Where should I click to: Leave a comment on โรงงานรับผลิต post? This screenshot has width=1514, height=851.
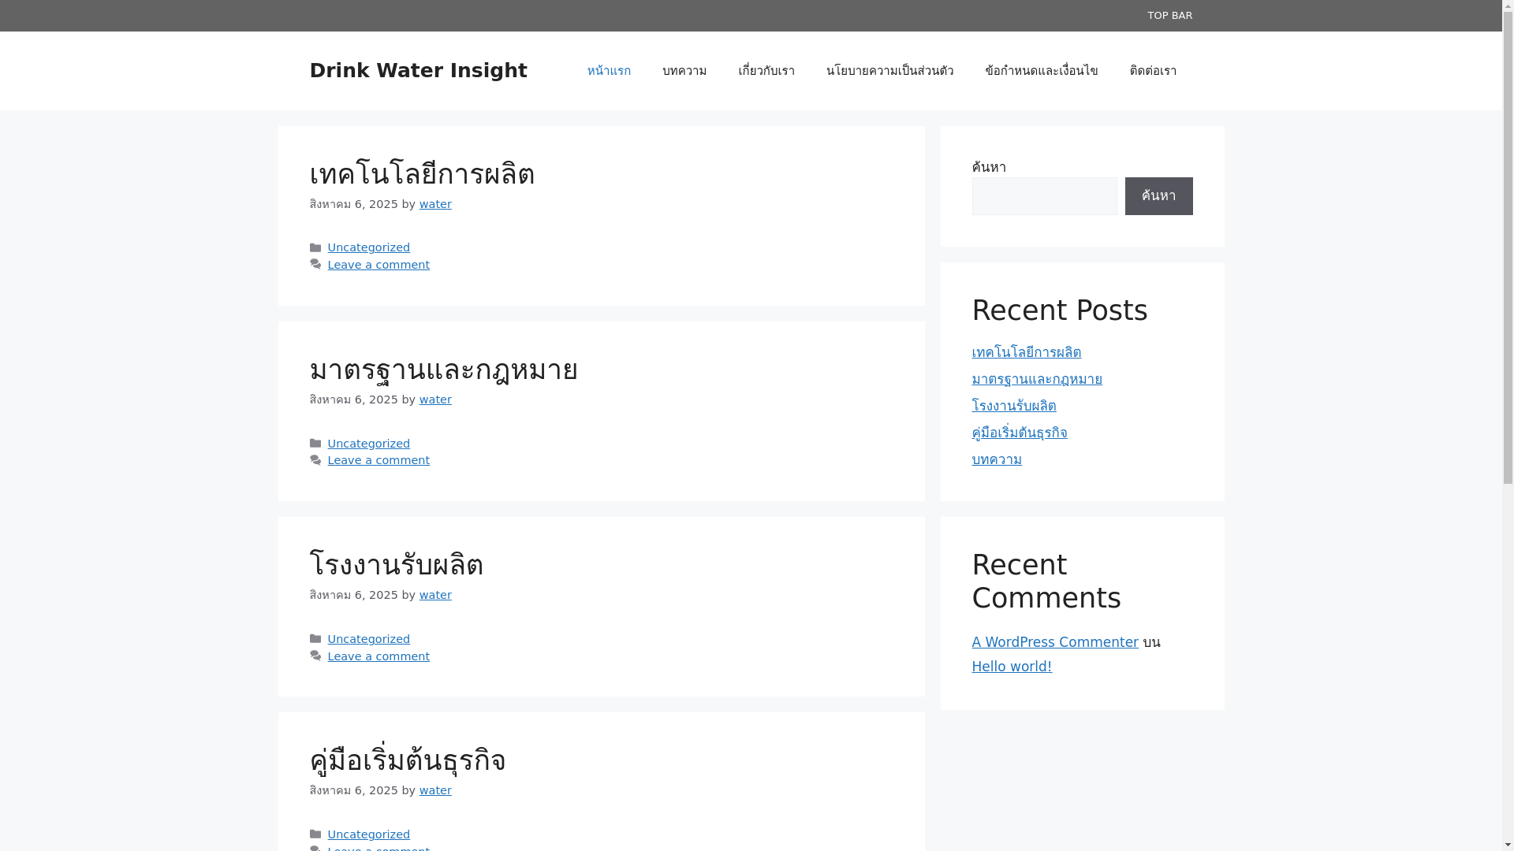pyautogui.click(x=378, y=656)
